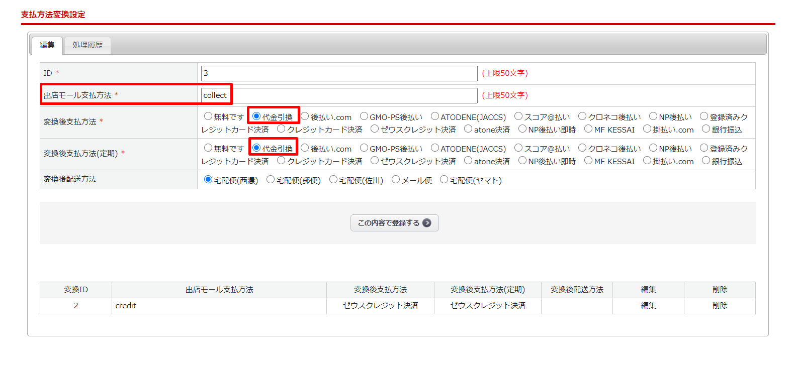Viewport: 795px width, 369px height.
Task: Pick ATODENE(JACCS) for 変換後支払方法
Action: coord(435,116)
